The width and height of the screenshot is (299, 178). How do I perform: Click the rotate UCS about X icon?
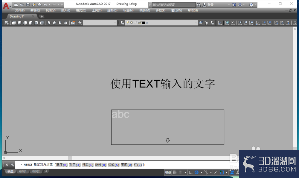click(x=276, y=23)
